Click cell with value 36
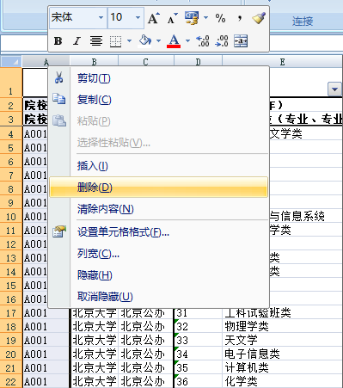 198,381
